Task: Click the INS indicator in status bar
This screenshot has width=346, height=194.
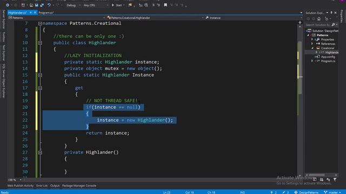Action: (242, 192)
